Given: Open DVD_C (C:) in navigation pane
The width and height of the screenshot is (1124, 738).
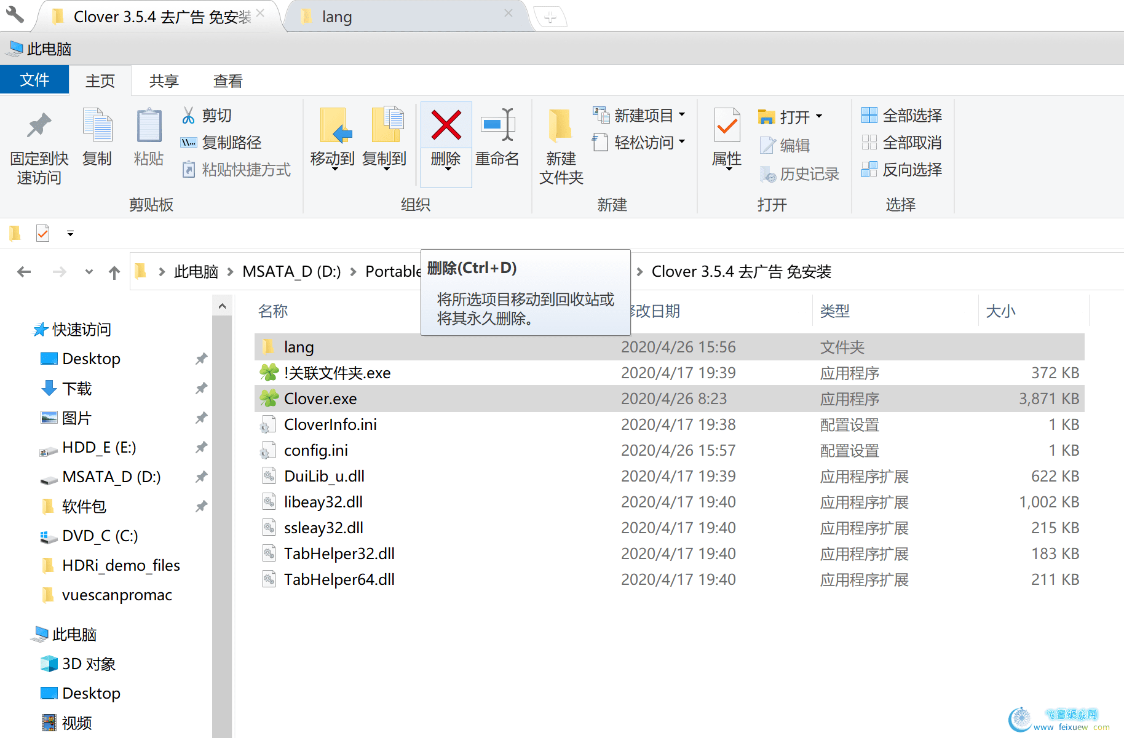Looking at the screenshot, I should (x=89, y=536).
